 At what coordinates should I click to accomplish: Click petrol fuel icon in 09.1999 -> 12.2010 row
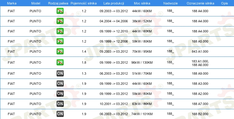(60, 31)
